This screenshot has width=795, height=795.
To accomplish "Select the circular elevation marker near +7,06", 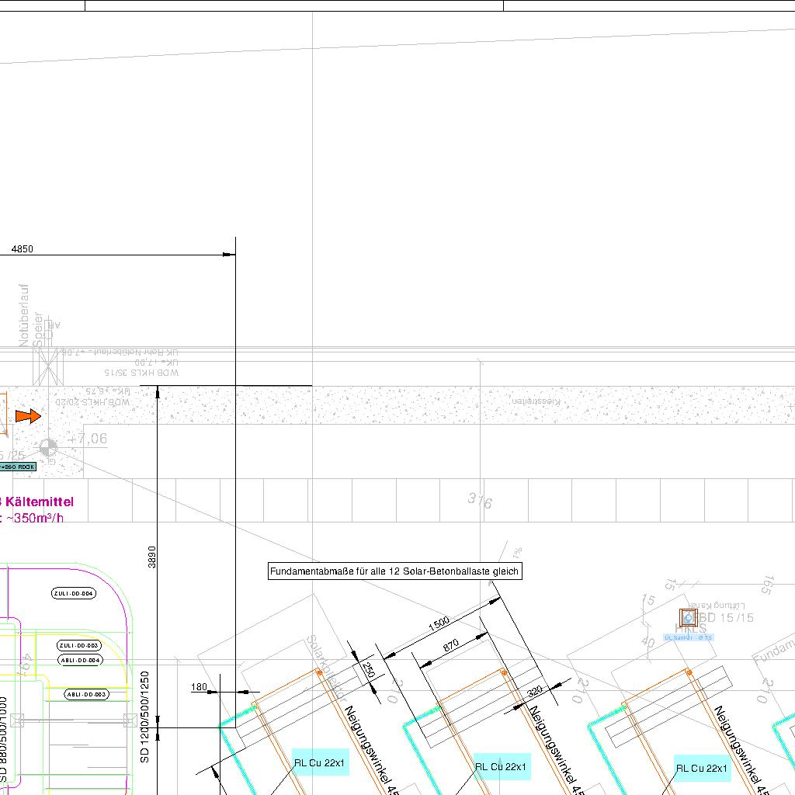I will pyautogui.click(x=48, y=447).
